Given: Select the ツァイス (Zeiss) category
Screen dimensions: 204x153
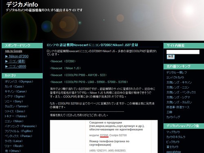Looking at the screenshot, I should 15,111.
